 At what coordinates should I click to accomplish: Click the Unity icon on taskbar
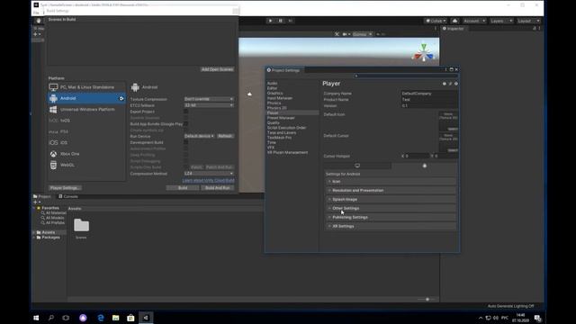(x=146, y=318)
